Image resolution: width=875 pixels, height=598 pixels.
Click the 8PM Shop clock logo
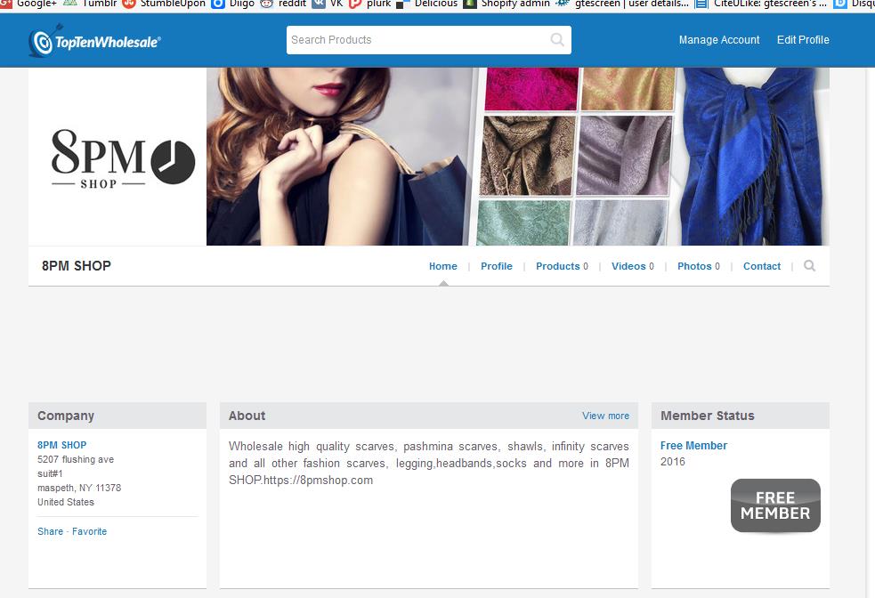123,160
